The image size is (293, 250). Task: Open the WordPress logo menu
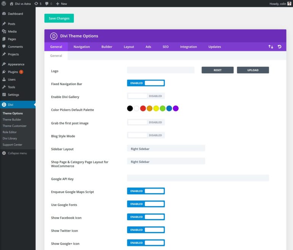tap(4, 3)
